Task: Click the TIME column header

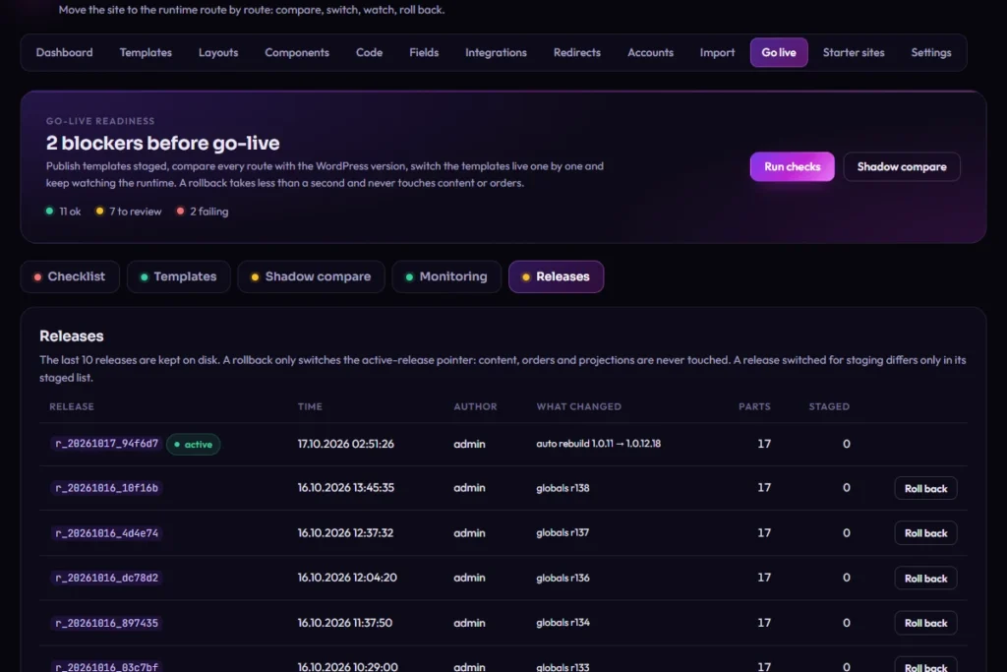Action: (x=310, y=406)
